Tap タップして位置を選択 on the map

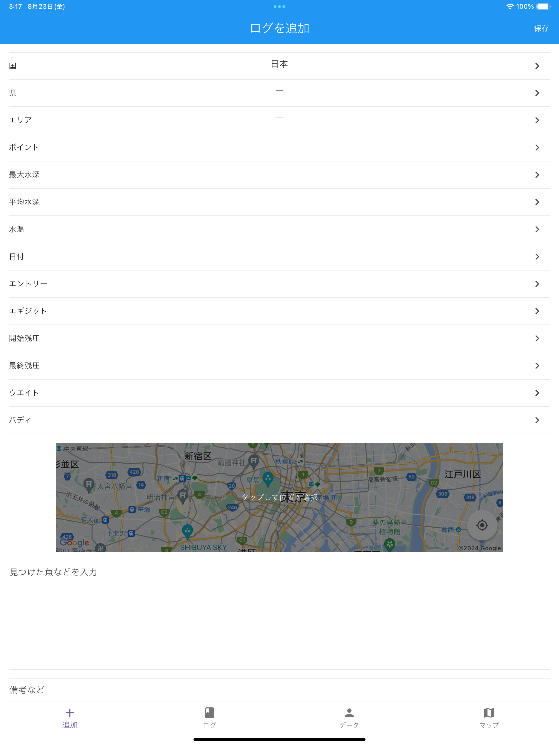point(279,497)
